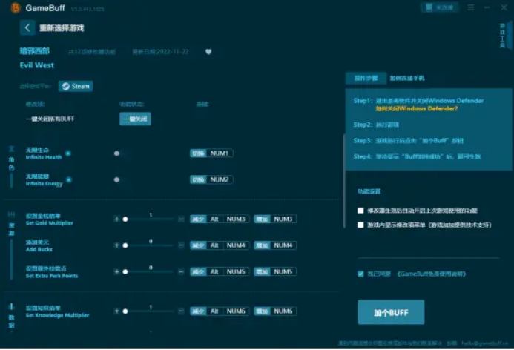Click the GameBuff logo icon
514x350 pixels.
[15, 8]
